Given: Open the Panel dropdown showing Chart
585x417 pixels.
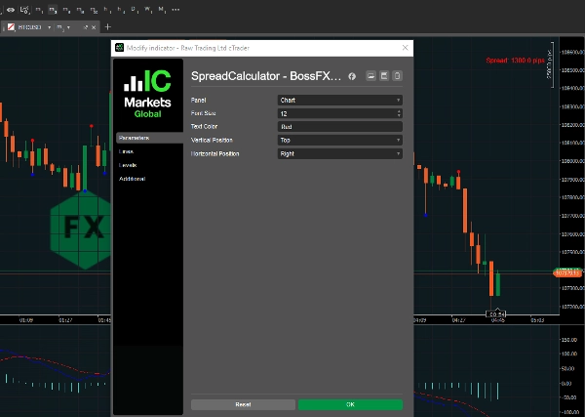Looking at the screenshot, I should coord(340,101).
